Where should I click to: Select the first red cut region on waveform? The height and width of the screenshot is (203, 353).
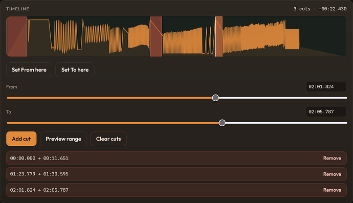(16, 36)
